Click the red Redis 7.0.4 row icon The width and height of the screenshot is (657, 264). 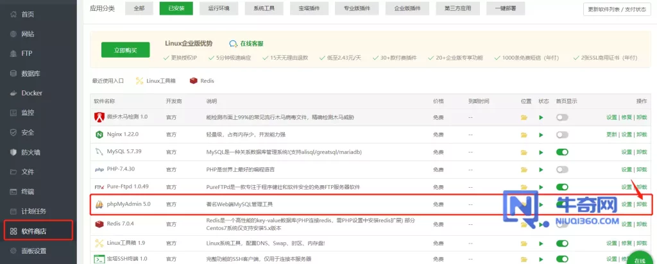[99, 224]
